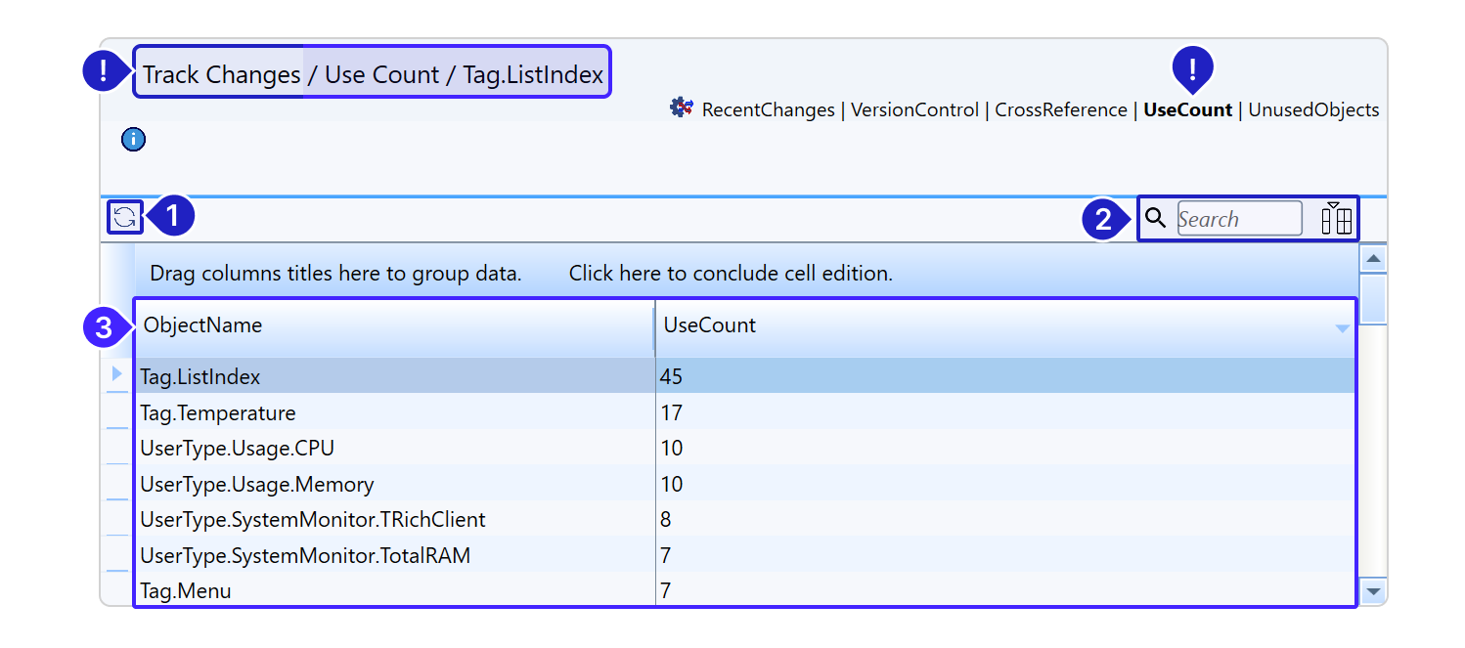The width and height of the screenshot is (1465, 648).
Task: Open the CrossReference tab
Action: click(x=1061, y=110)
